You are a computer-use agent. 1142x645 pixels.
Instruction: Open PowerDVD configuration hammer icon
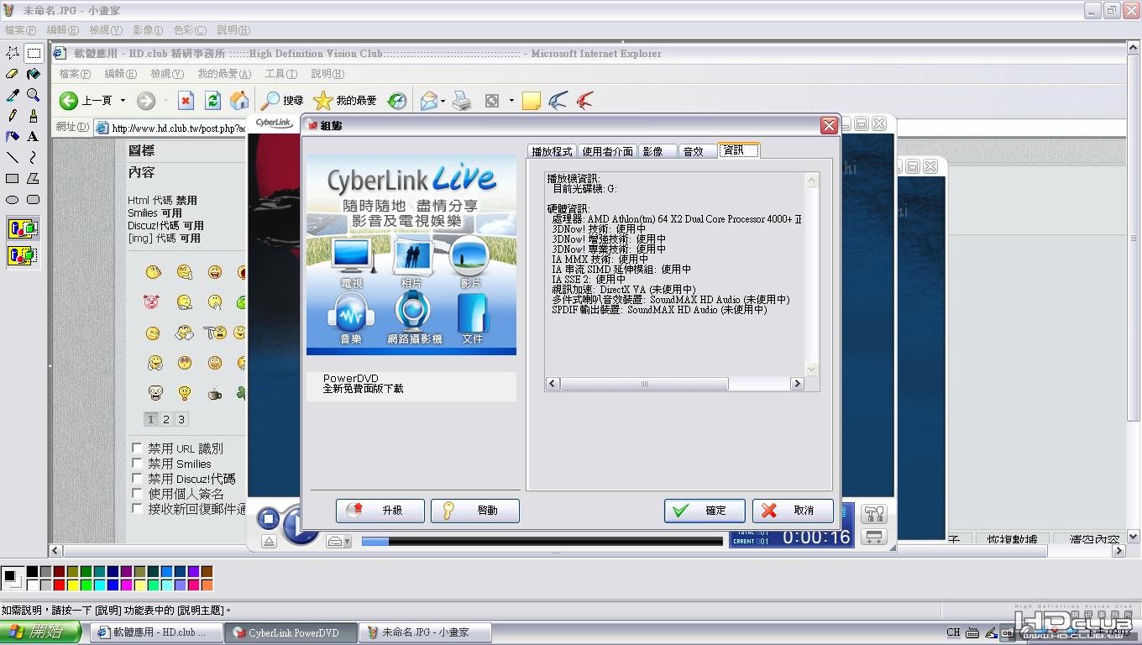pyautogui.click(x=873, y=513)
